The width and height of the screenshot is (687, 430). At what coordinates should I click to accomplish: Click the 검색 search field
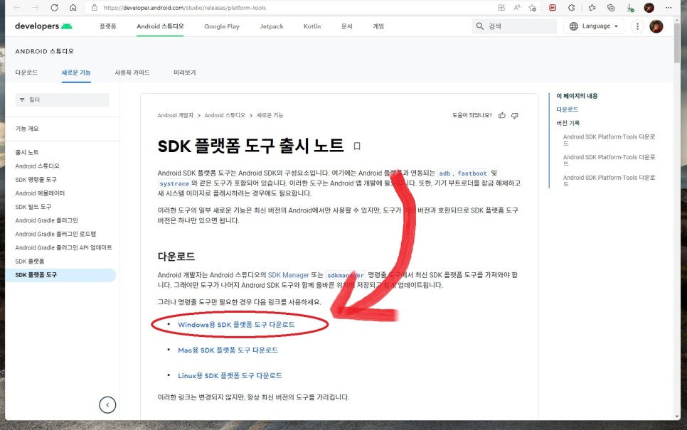coord(514,26)
